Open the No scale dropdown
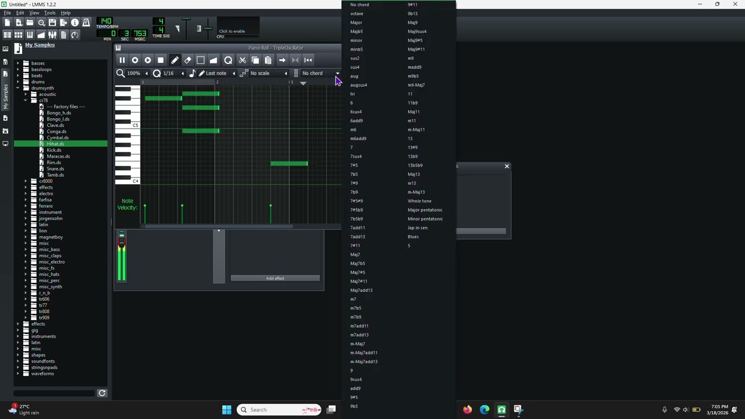This screenshot has height=419, width=745. [269, 73]
